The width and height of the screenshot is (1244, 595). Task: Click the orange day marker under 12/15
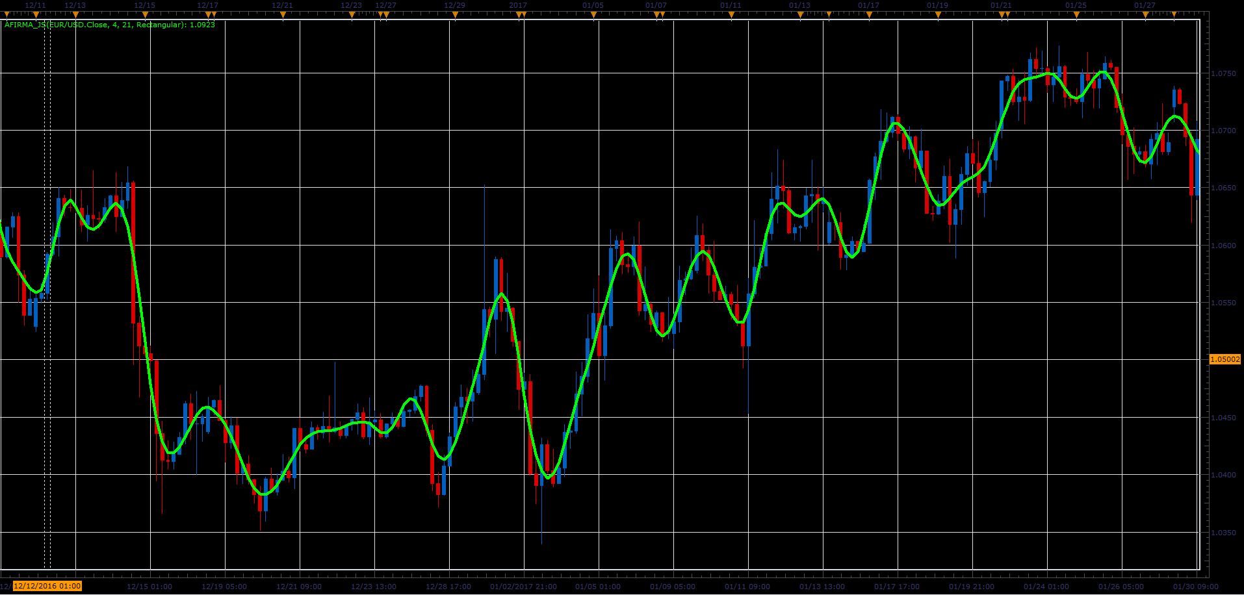click(145, 14)
